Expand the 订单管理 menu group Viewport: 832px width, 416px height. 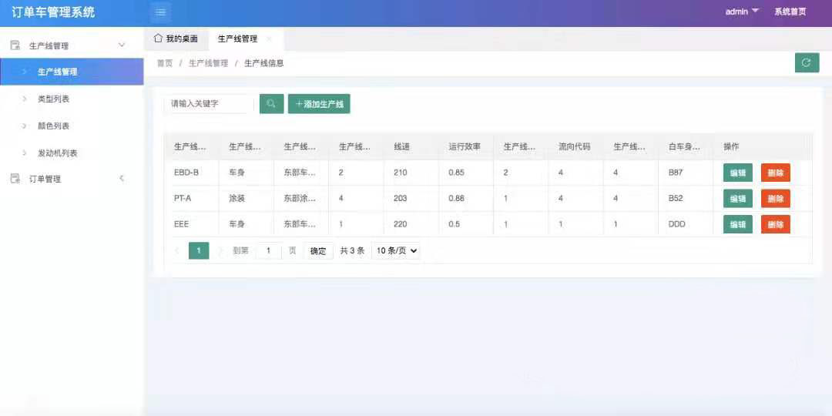pos(121,179)
